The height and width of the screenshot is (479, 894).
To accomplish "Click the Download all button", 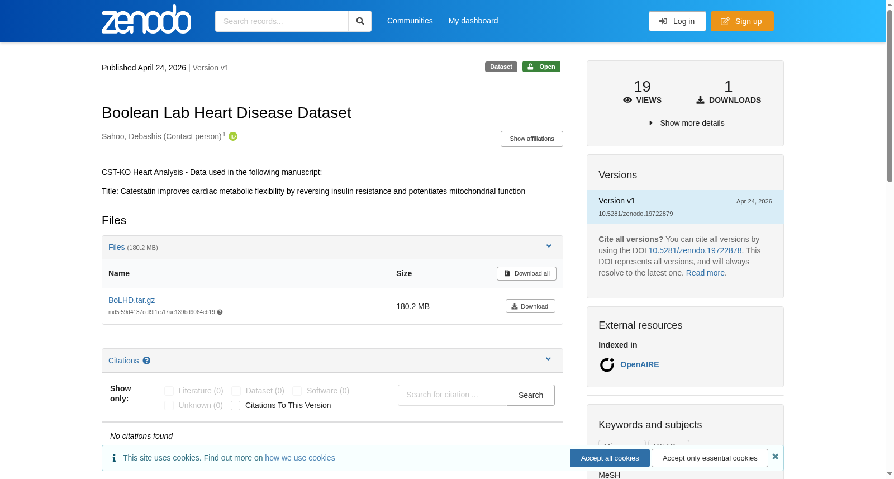I will point(526,273).
